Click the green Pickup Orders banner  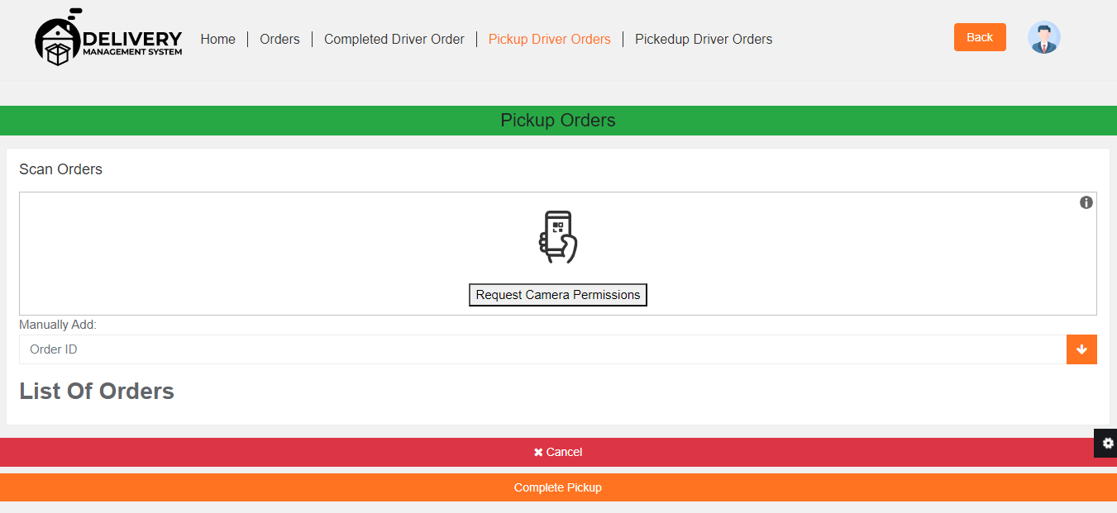pos(558,121)
